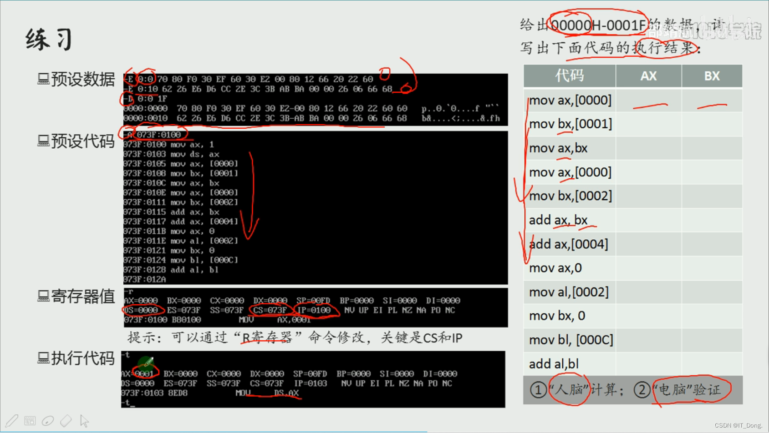
Task: Click the 'add ax, bx' table cell
Action: coord(570,220)
